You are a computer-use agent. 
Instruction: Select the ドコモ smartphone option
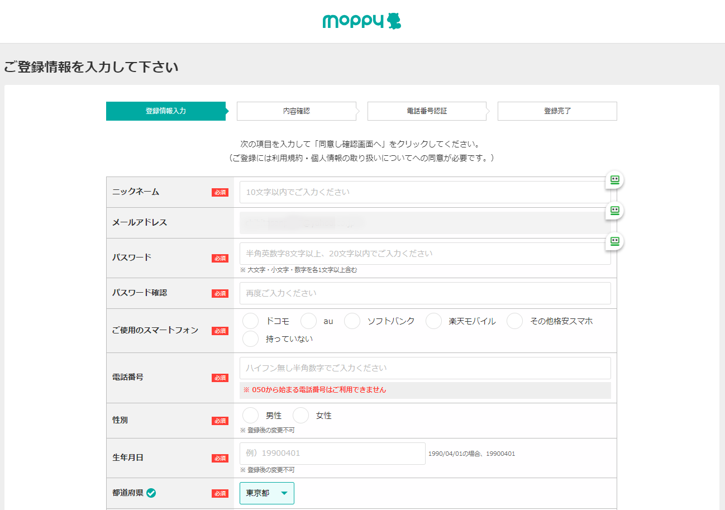(250, 321)
